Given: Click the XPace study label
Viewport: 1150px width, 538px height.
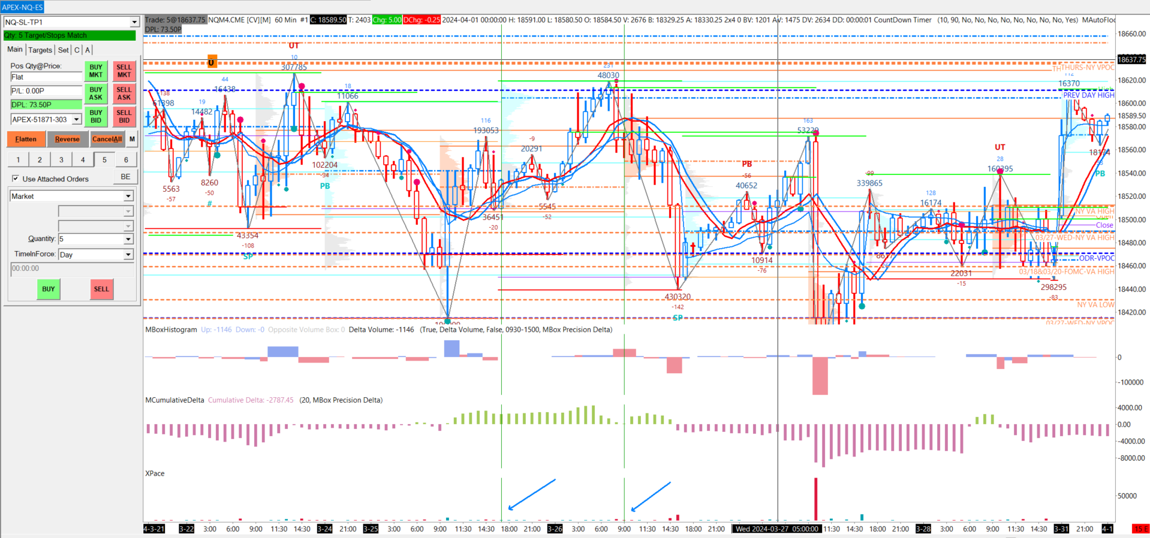Looking at the screenshot, I should click(155, 473).
